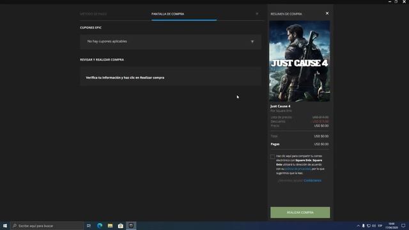
Task: Switch to the Método de pago tab
Action: pyautogui.click(x=93, y=14)
